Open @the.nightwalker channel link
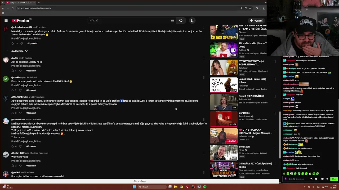Viewport: 339px width, 190px height. click(x=20, y=97)
